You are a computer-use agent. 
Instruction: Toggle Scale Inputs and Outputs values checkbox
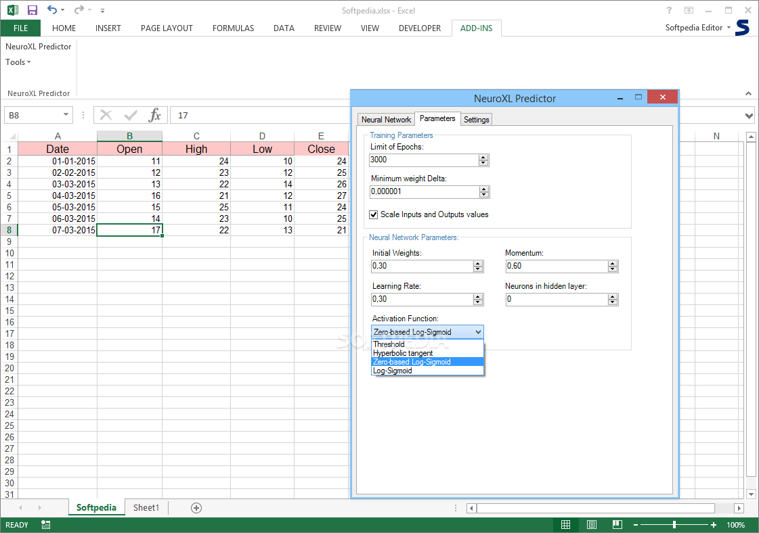pyautogui.click(x=373, y=214)
